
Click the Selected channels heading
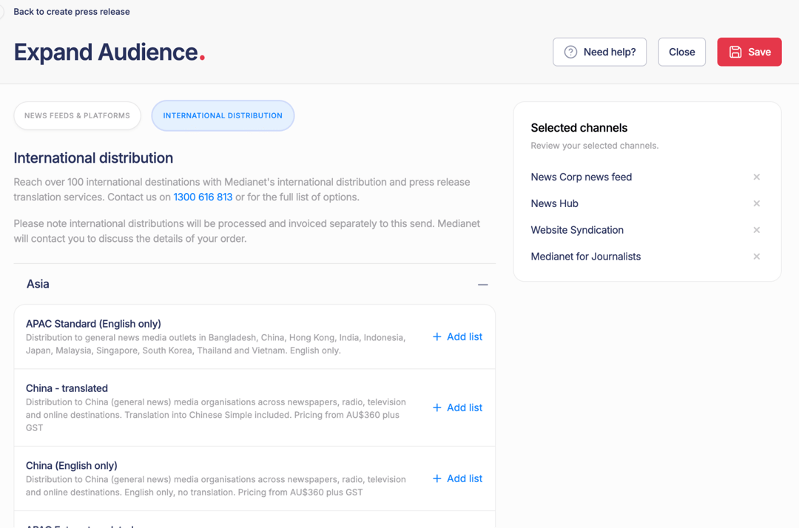pyautogui.click(x=579, y=128)
